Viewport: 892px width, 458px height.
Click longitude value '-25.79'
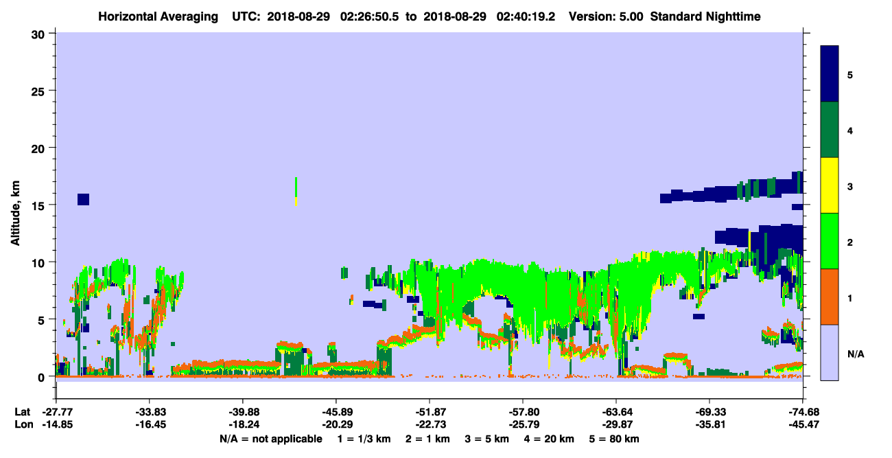click(x=523, y=424)
